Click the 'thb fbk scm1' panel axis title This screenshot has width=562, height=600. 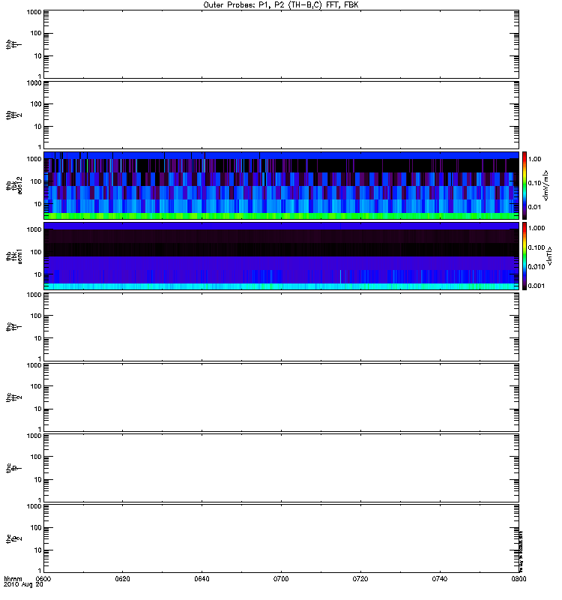click(x=14, y=256)
